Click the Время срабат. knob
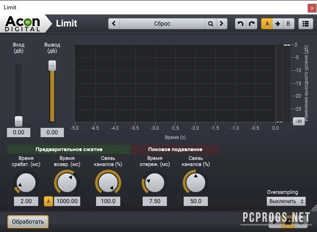Screen dimensions: 317x232 click(x=26, y=183)
